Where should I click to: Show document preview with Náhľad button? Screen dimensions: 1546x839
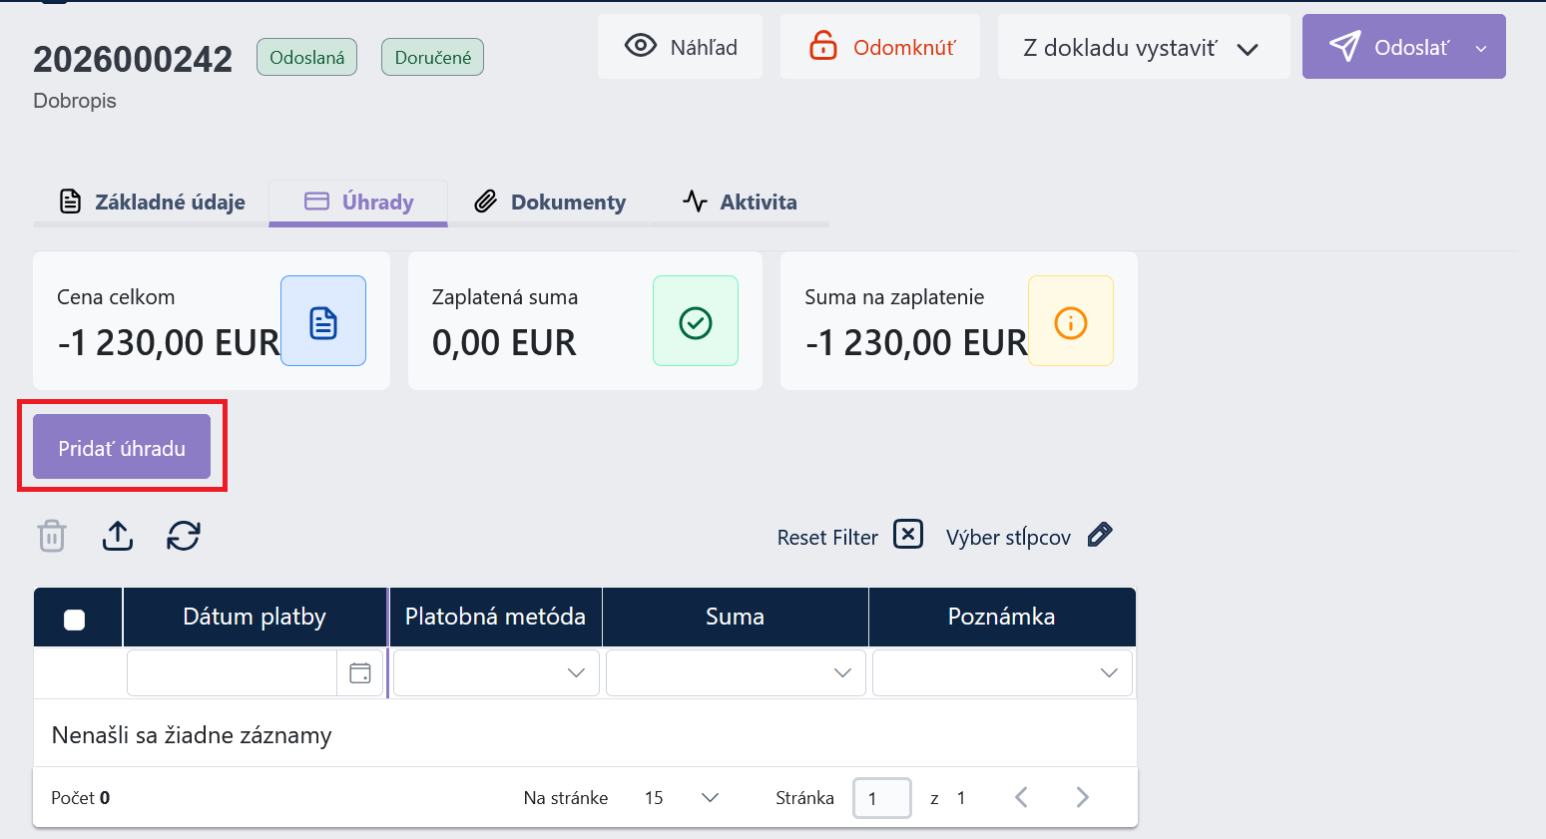click(680, 47)
